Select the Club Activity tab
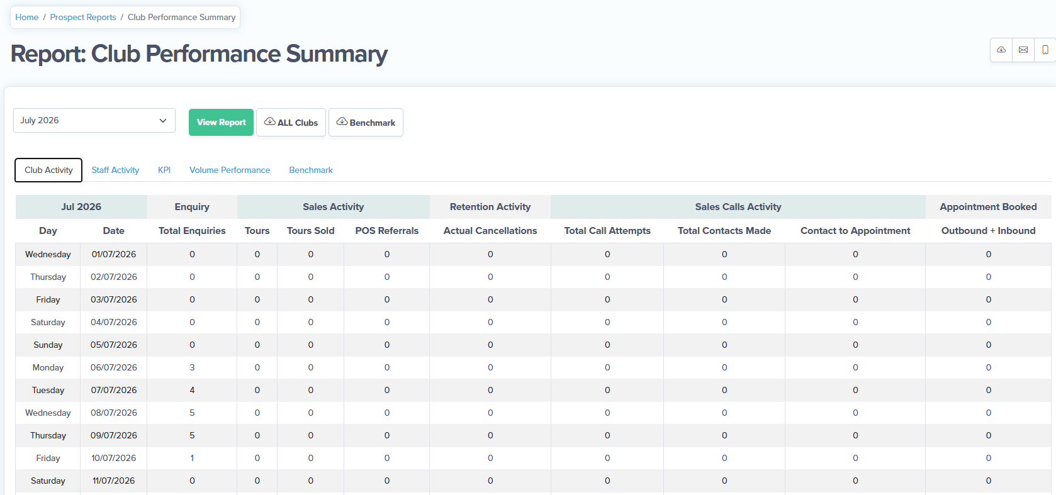Image resolution: width=1056 pixels, height=495 pixels. (x=48, y=170)
